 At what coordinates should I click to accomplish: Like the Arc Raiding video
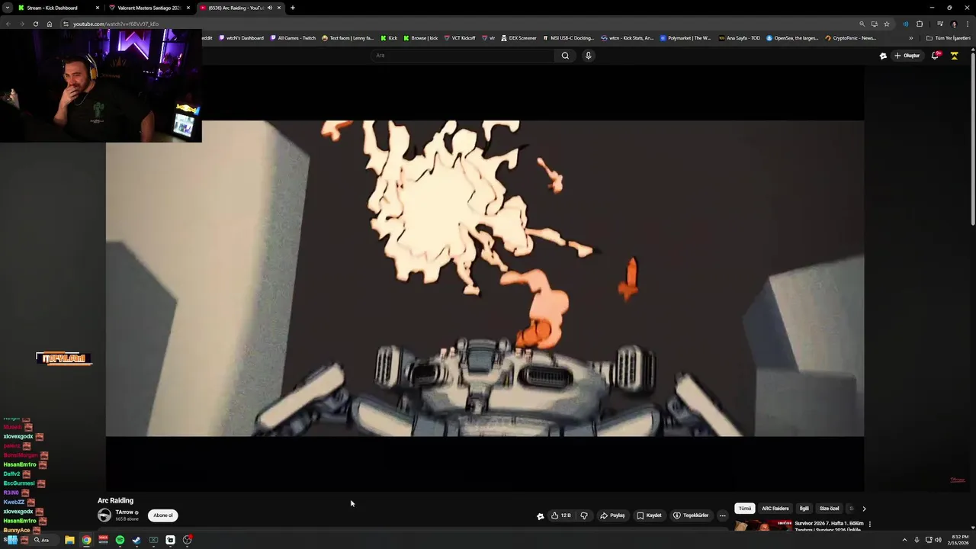(x=560, y=515)
